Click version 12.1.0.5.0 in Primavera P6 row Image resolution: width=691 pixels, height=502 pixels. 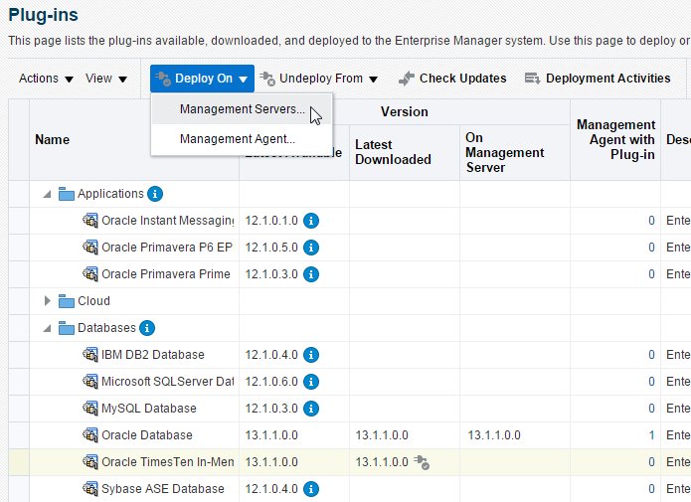[271, 248]
